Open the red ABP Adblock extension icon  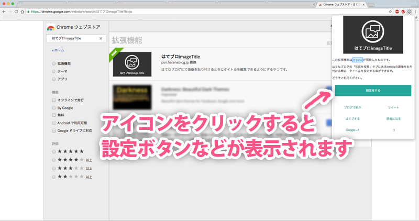tap(397, 12)
